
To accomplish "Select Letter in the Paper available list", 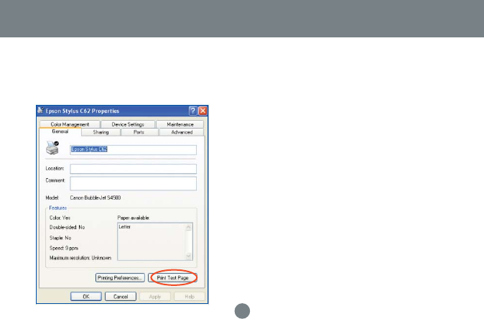I will point(125,226).
